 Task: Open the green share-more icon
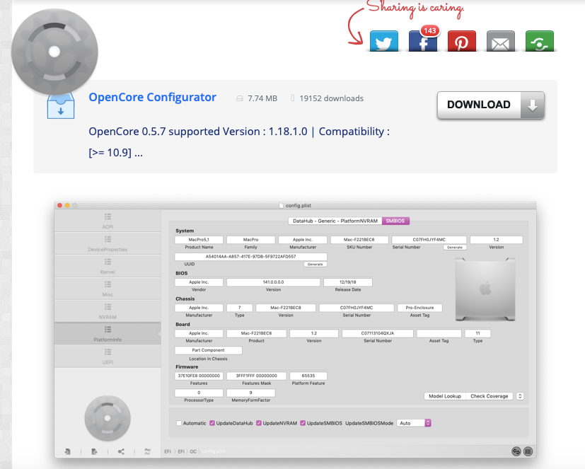pos(540,41)
